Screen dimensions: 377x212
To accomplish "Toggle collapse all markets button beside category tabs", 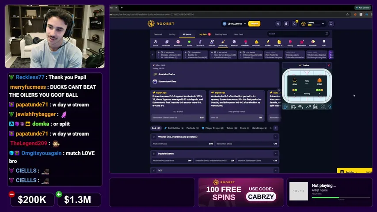I will click(x=275, y=128).
